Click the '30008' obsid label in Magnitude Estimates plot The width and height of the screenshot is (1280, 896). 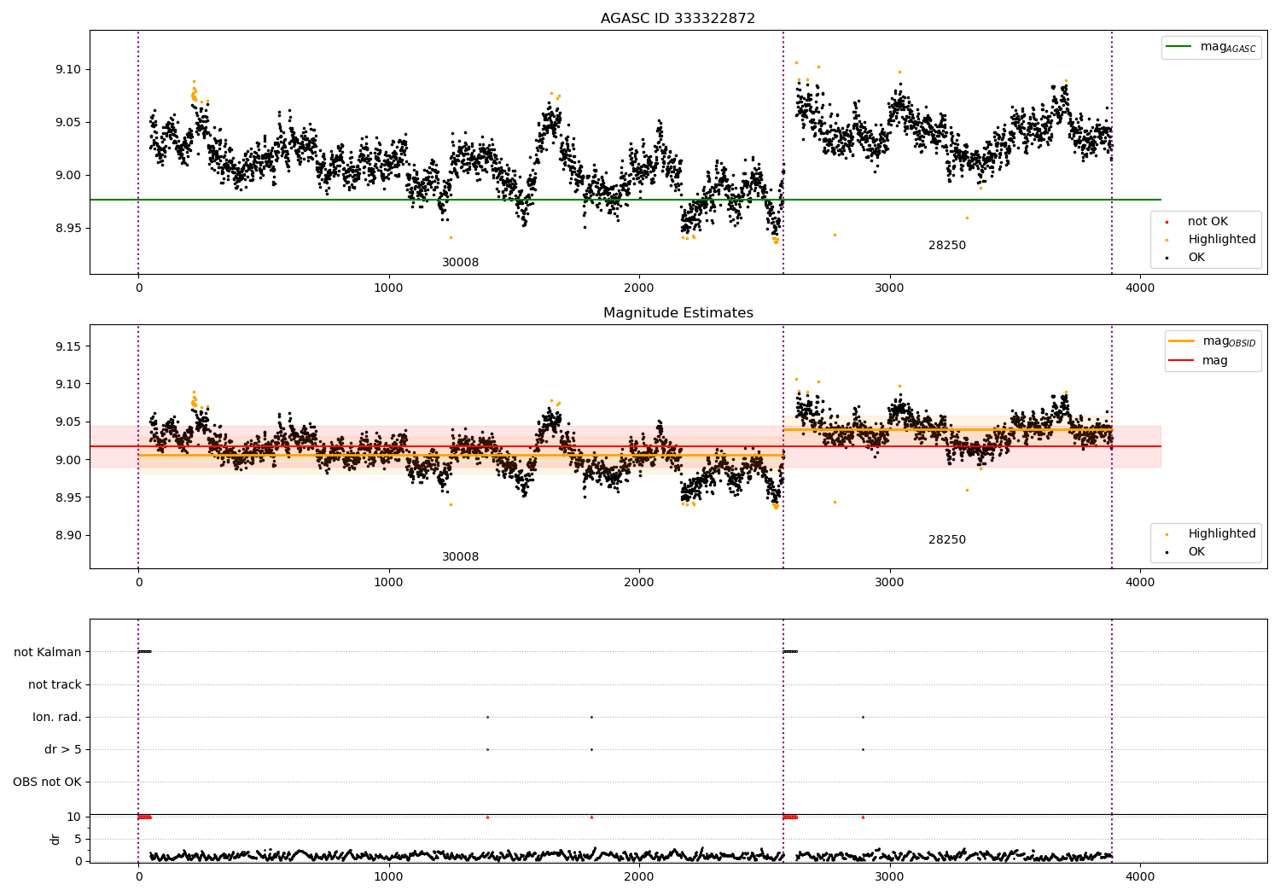coord(460,556)
